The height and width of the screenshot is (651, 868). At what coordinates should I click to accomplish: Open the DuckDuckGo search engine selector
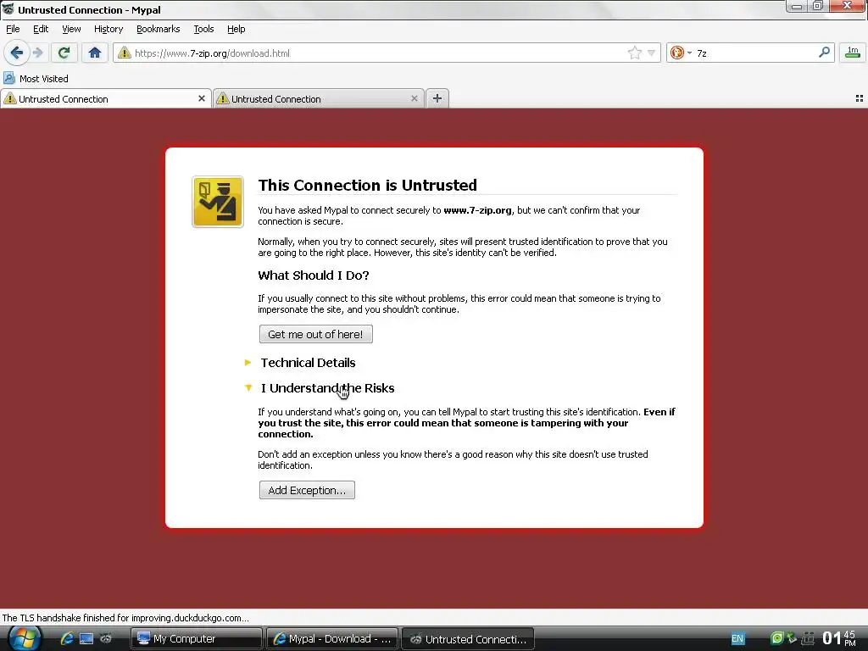pos(681,53)
